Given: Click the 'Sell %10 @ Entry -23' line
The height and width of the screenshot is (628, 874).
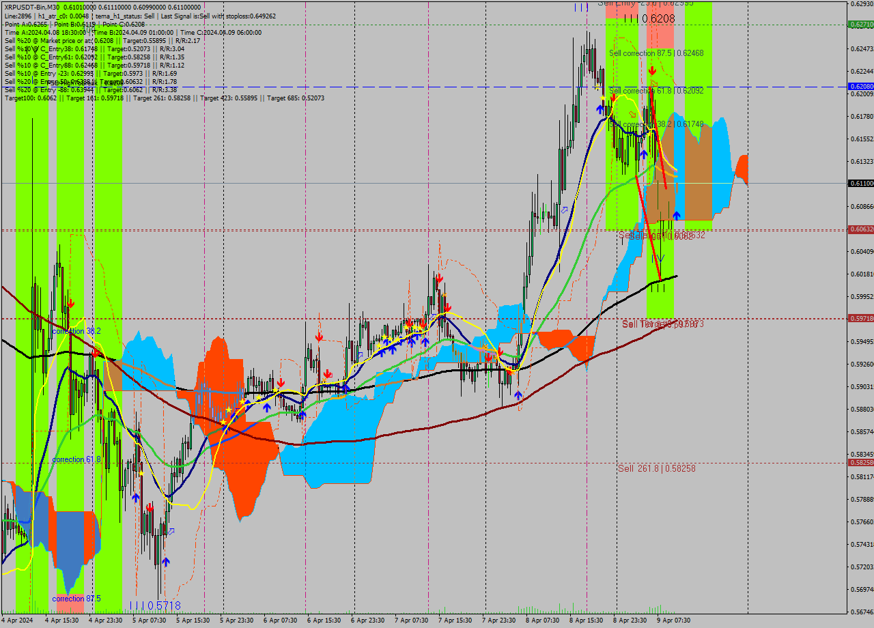Looking at the screenshot, I should click(x=91, y=73).
